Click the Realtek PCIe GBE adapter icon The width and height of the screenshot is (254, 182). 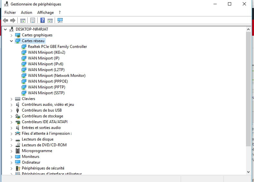coord(24,47)
